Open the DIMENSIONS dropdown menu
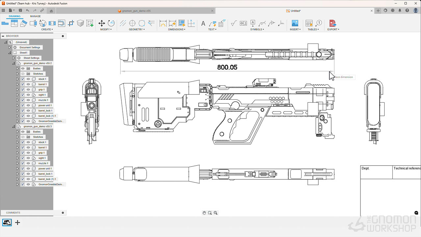This screenshot has width=421, height=237. pos(177,29)
